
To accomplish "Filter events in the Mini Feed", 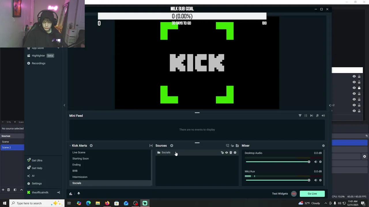I will 300,116.
